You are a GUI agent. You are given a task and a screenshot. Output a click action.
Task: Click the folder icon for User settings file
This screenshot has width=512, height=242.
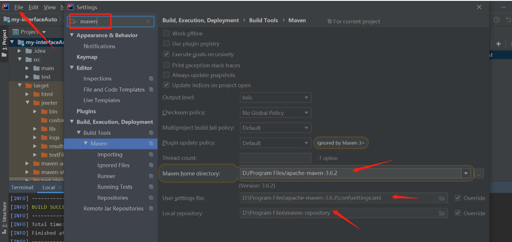442,198
